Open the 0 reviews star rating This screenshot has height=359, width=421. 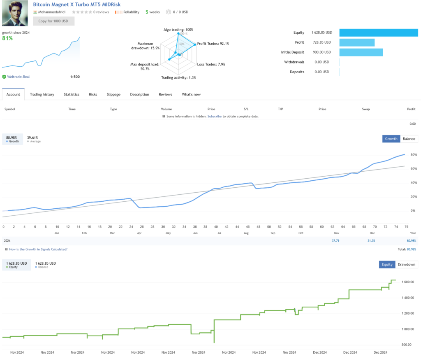click(x=84, y=12)
